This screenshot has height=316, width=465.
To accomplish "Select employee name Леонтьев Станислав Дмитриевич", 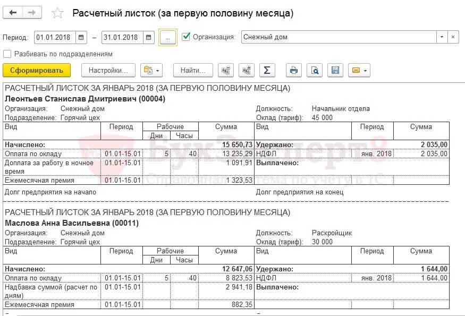I will (x=85, y=99).
